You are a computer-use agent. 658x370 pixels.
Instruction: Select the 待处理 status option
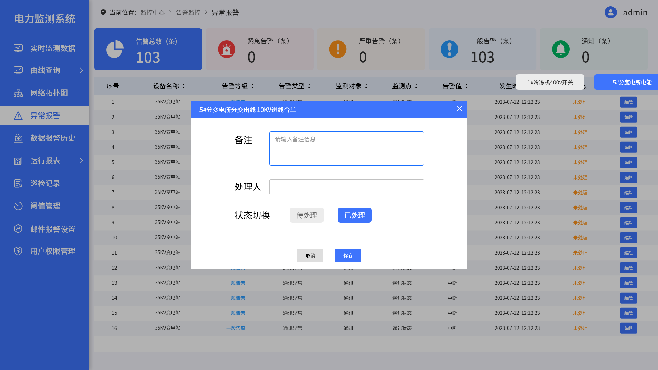(x=307, y=215)
